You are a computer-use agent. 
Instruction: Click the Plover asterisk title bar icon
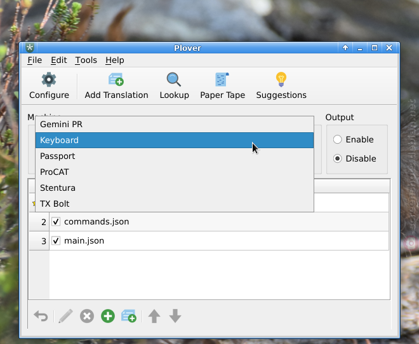pyautogui.click(x=30, y=48)
